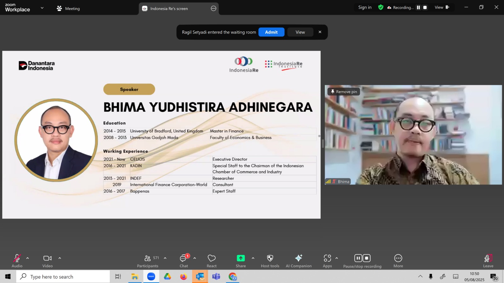Expand the Zoom Workplace dropdown chevron
The image size is (504, 283).
point(42,8)
